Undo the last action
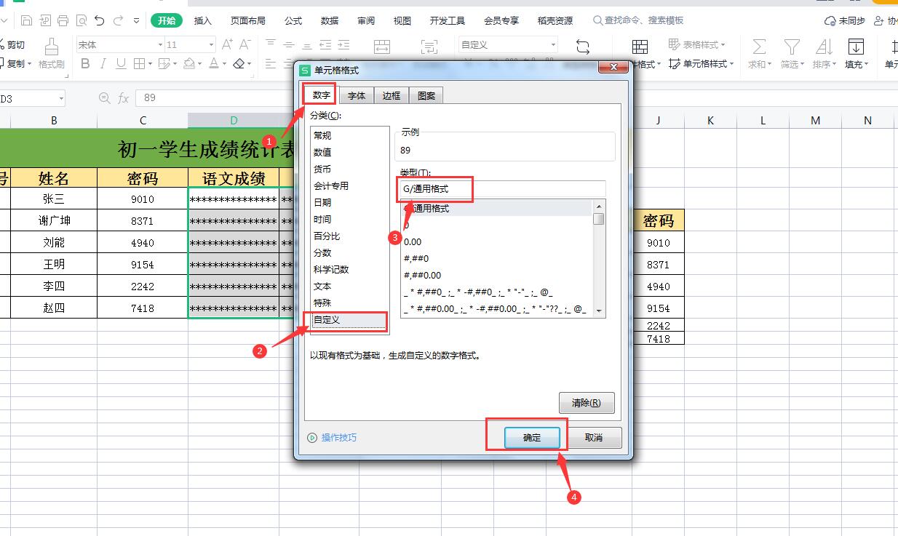This screenshot has height=536, width=898. 100,20
